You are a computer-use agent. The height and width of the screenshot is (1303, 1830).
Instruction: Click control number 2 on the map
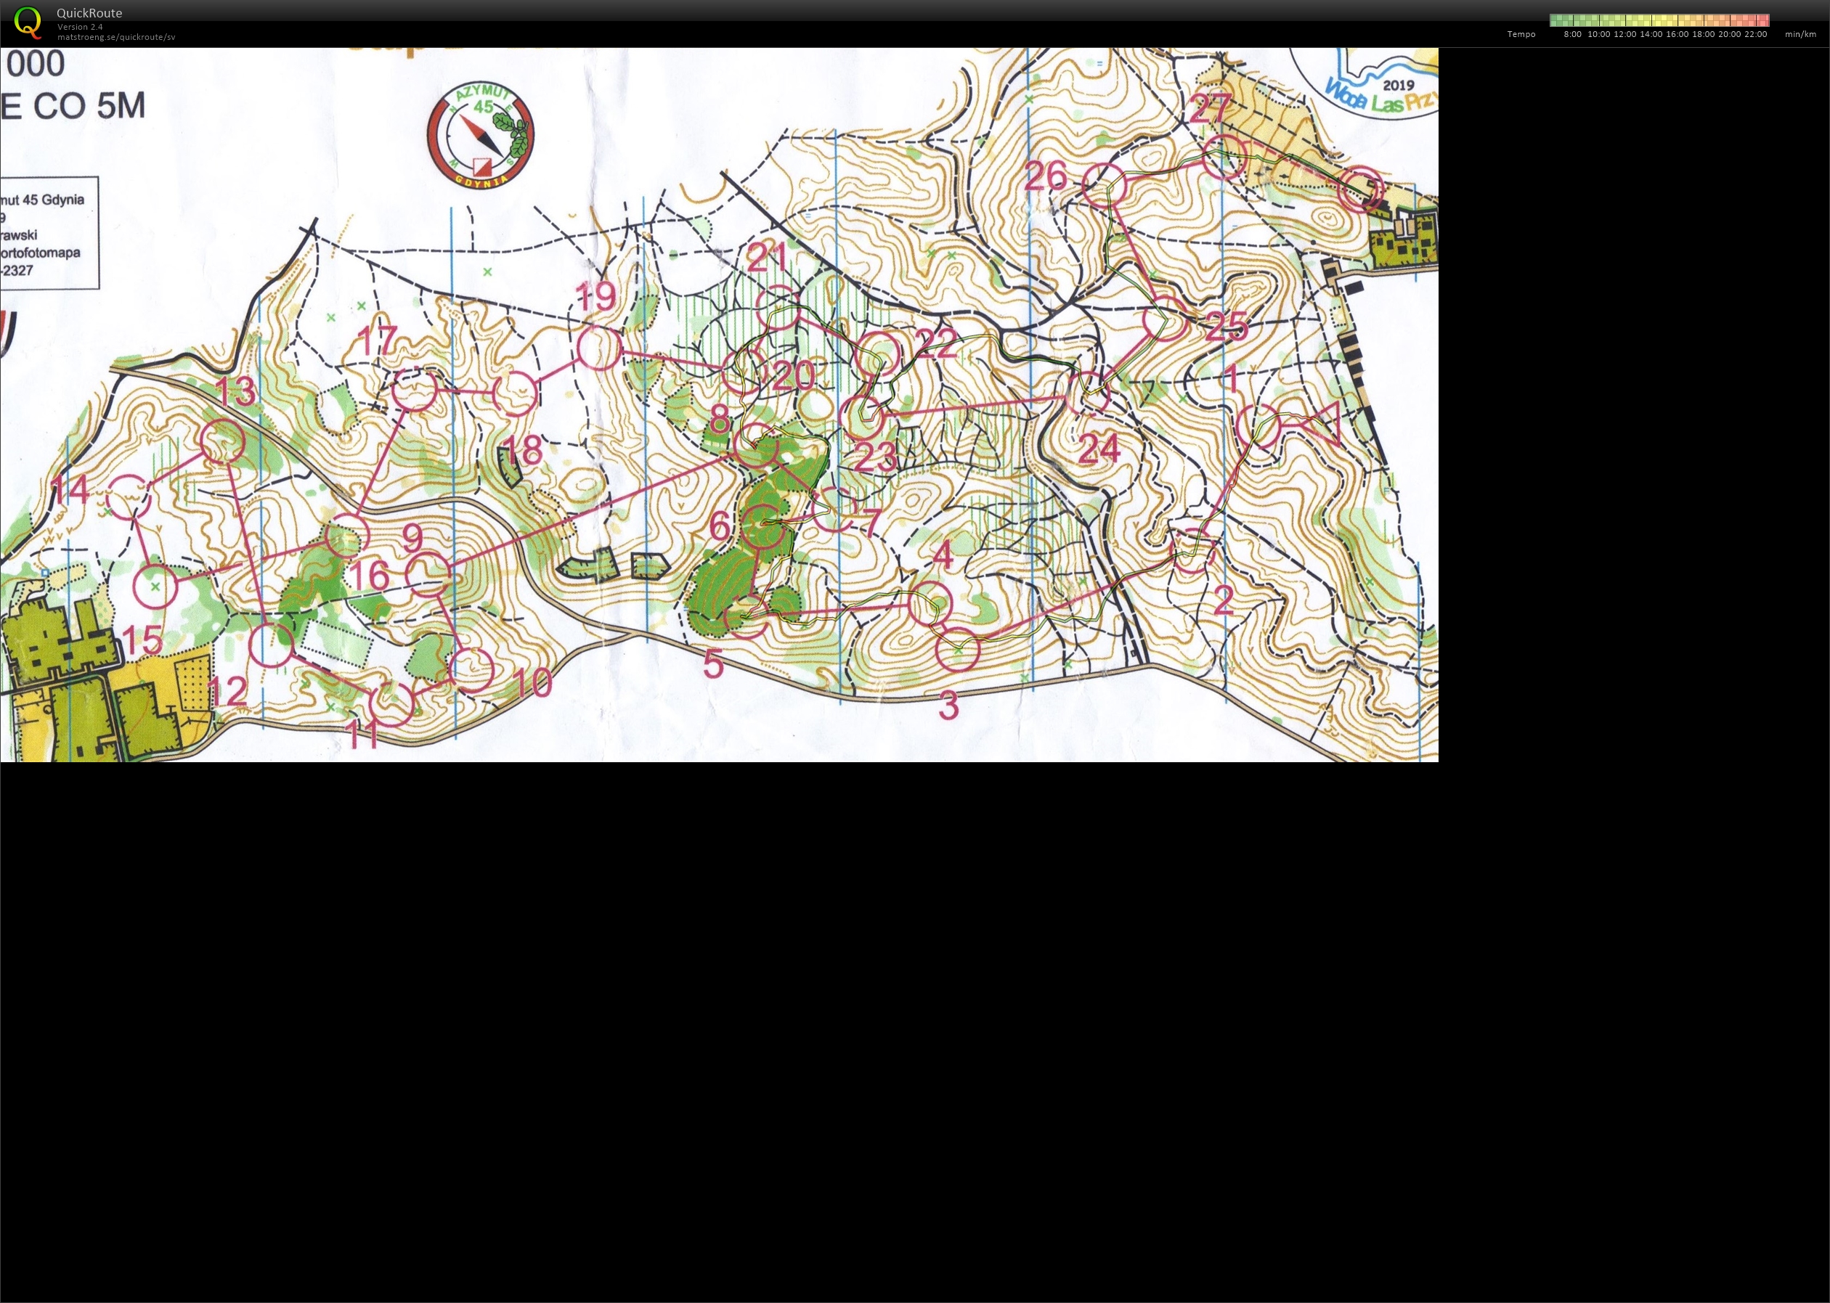click(x=1223, y=600)
